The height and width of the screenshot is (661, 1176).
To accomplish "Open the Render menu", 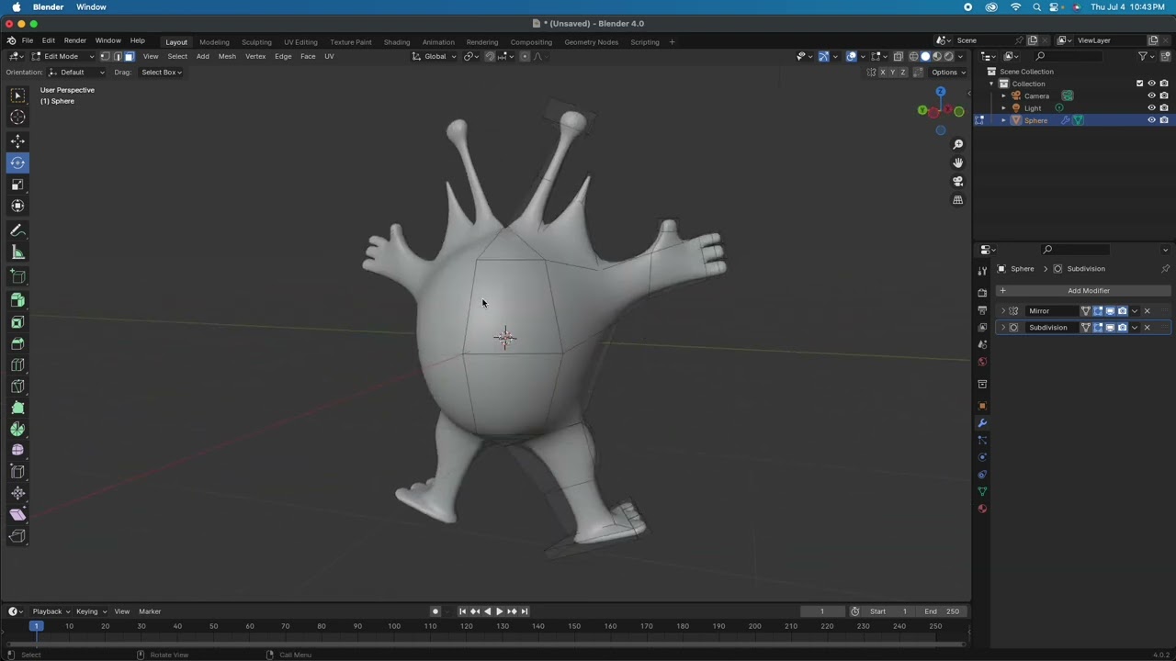I will [x=74, y=40].
